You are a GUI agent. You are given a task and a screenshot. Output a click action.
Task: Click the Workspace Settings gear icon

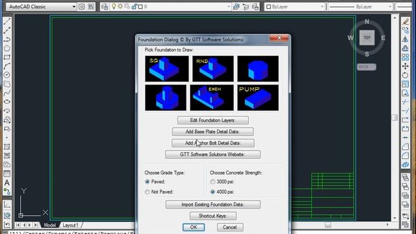pos(82,6)
